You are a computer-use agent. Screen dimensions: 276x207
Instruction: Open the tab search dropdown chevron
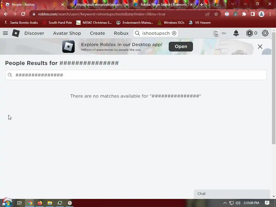coord(233,4)
